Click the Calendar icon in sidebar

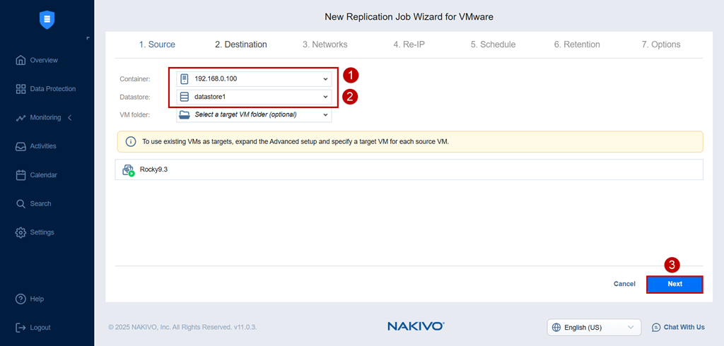(x=21, y=175)
